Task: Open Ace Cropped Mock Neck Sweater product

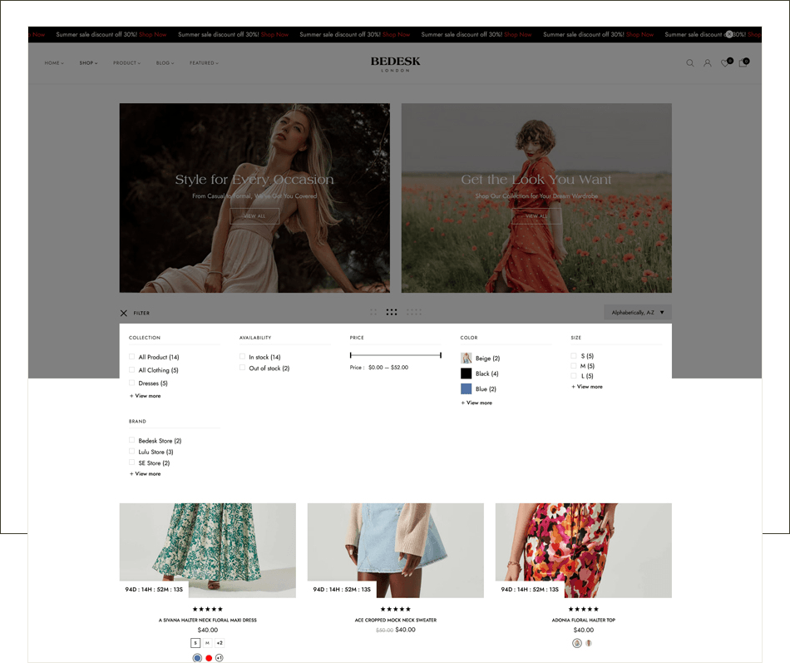Action: 396,620
